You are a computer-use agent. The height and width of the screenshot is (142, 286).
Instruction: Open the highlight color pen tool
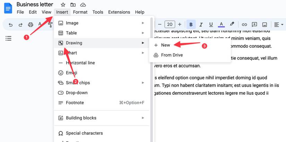point(232,24)
